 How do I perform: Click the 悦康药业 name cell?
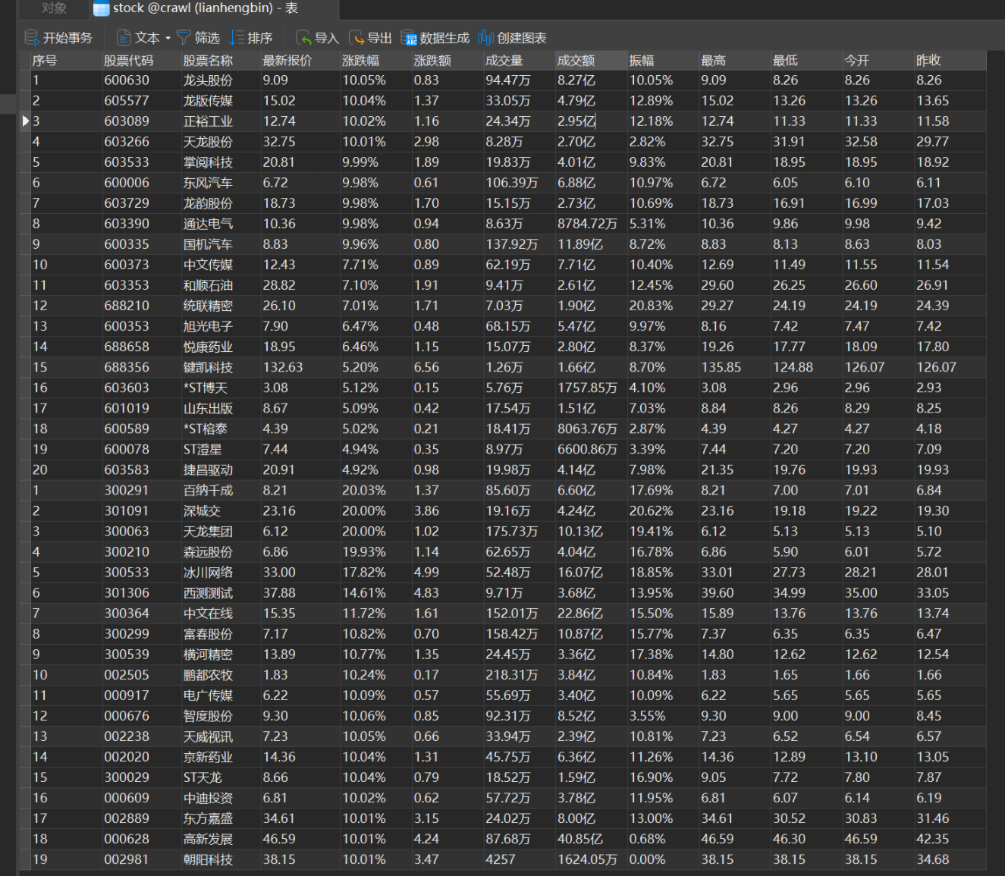[x=221, y=346]
